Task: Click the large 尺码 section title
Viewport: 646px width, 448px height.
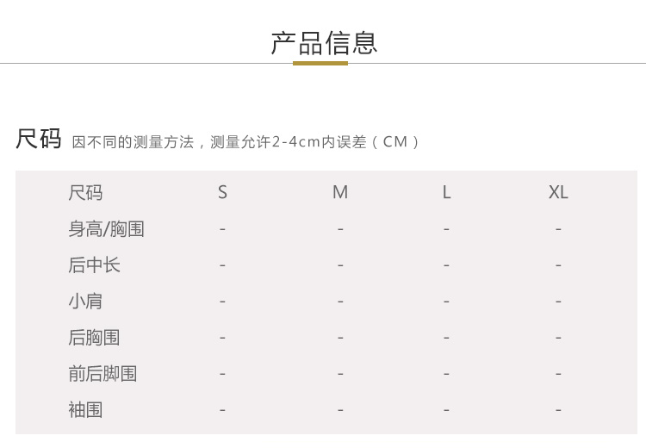Action: coord(39,139)
